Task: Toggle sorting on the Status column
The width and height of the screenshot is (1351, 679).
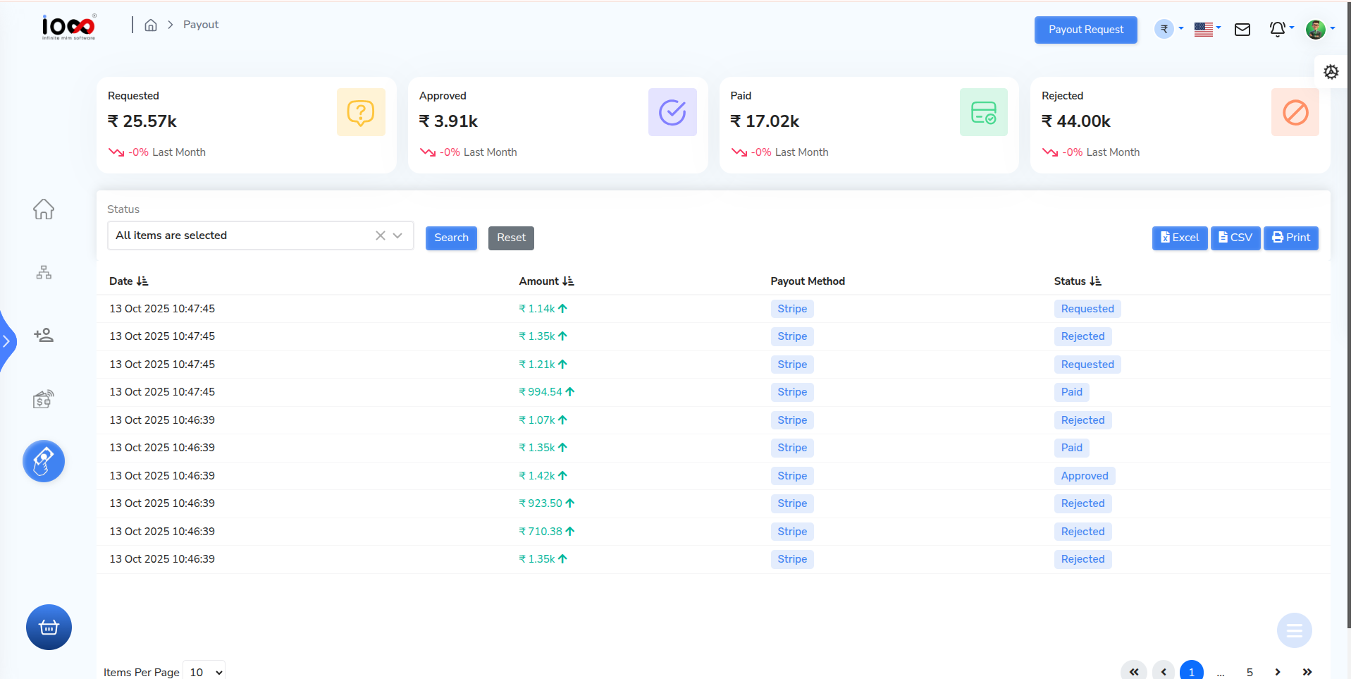Action: (x=1094, y=281)
